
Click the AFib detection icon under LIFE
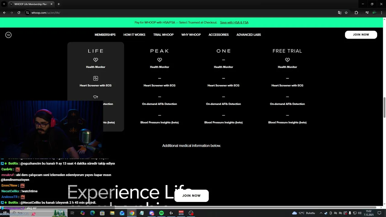point(96,97)
